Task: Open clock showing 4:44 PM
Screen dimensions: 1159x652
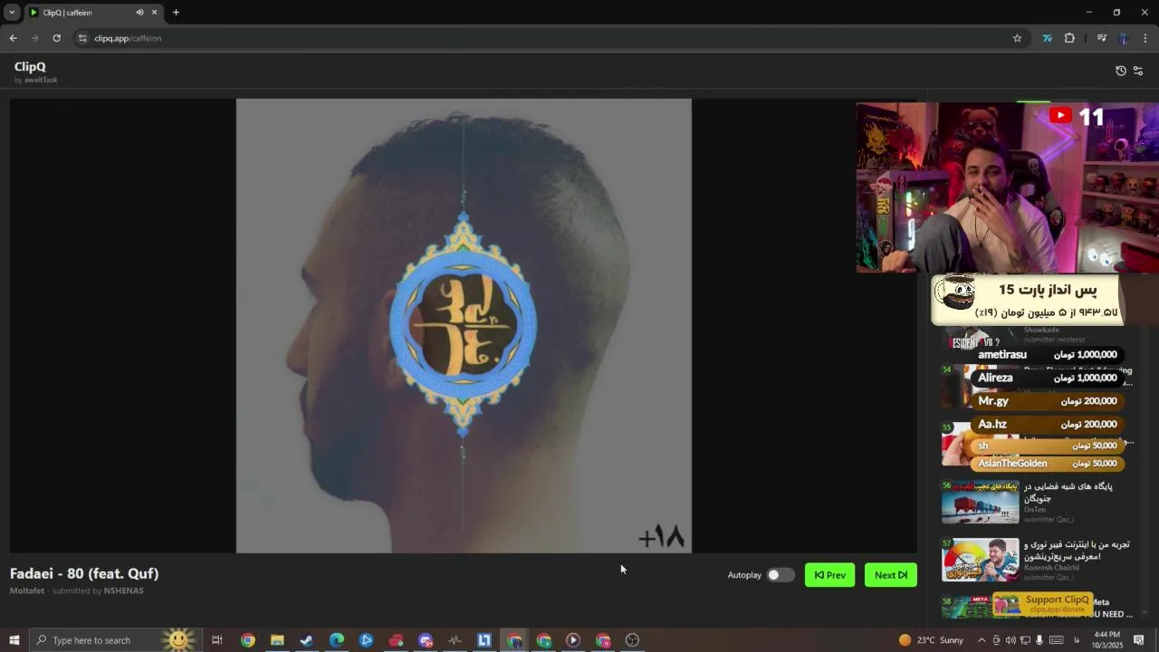Action: click(1106, 640)
